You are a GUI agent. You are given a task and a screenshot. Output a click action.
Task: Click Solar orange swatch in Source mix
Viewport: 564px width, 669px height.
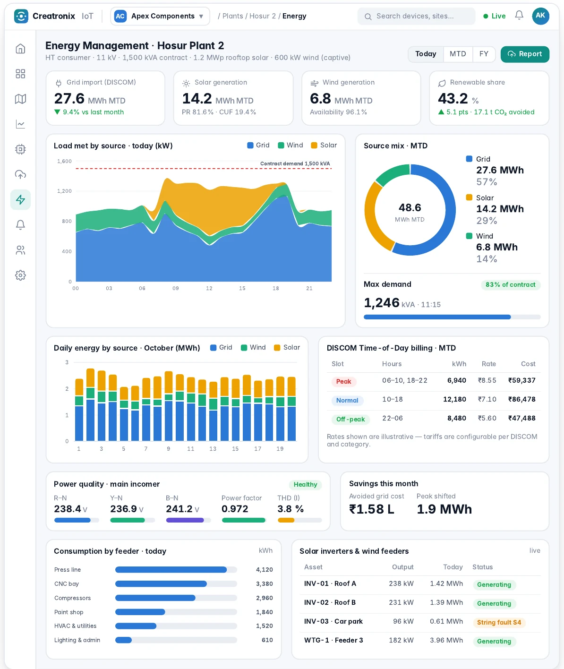[469, 197]
